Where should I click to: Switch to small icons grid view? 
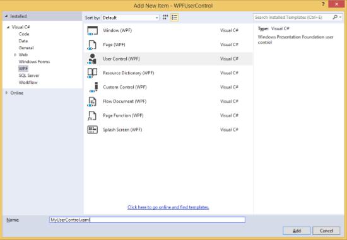(x=165, y=18)
